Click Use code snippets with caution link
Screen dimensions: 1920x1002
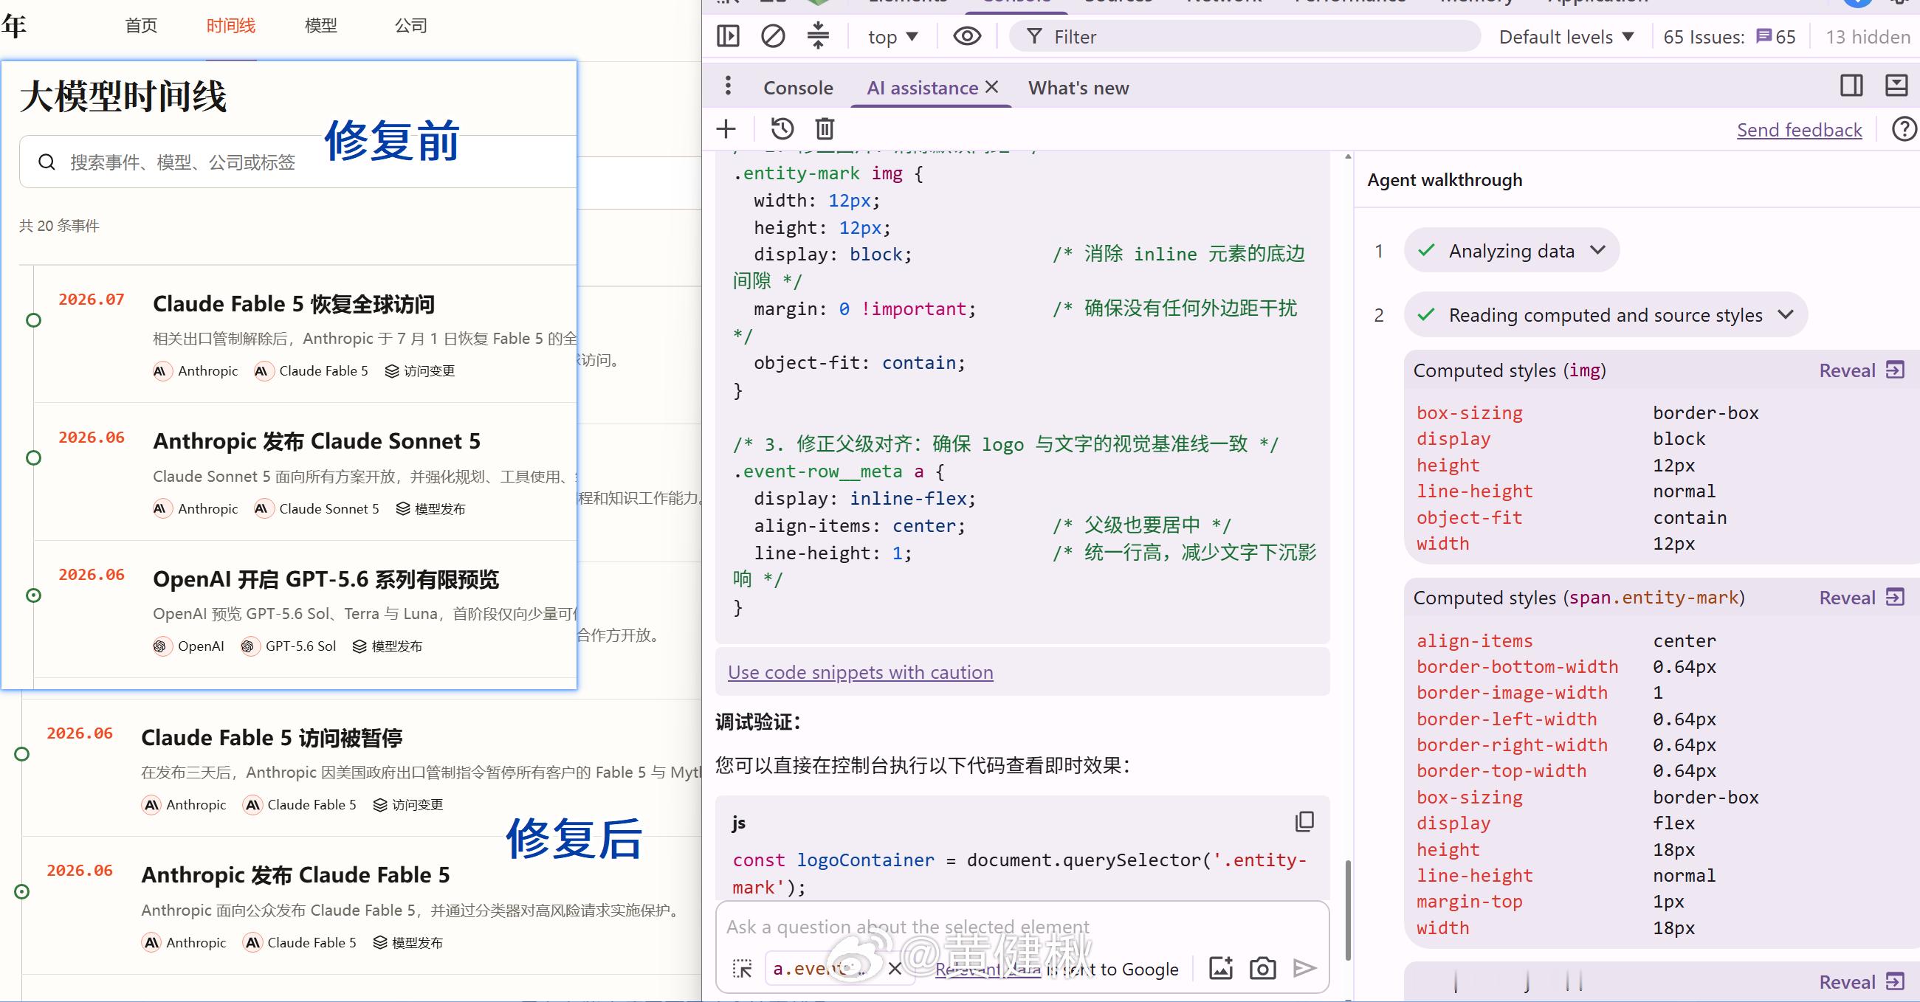860,672
